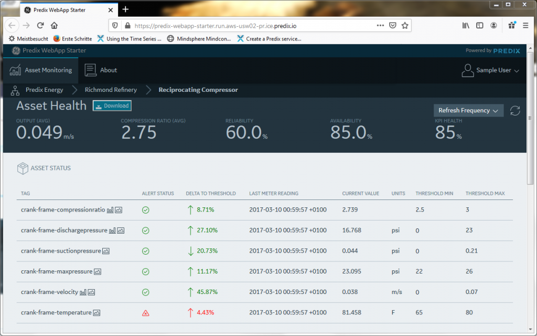Click the 81.458 current value
This screenshot has width=537, height=336.
[351, 313]
